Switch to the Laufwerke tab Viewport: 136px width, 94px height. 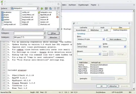coord(83,28)
